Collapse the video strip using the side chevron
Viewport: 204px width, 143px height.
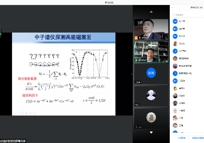coord(131,74)
